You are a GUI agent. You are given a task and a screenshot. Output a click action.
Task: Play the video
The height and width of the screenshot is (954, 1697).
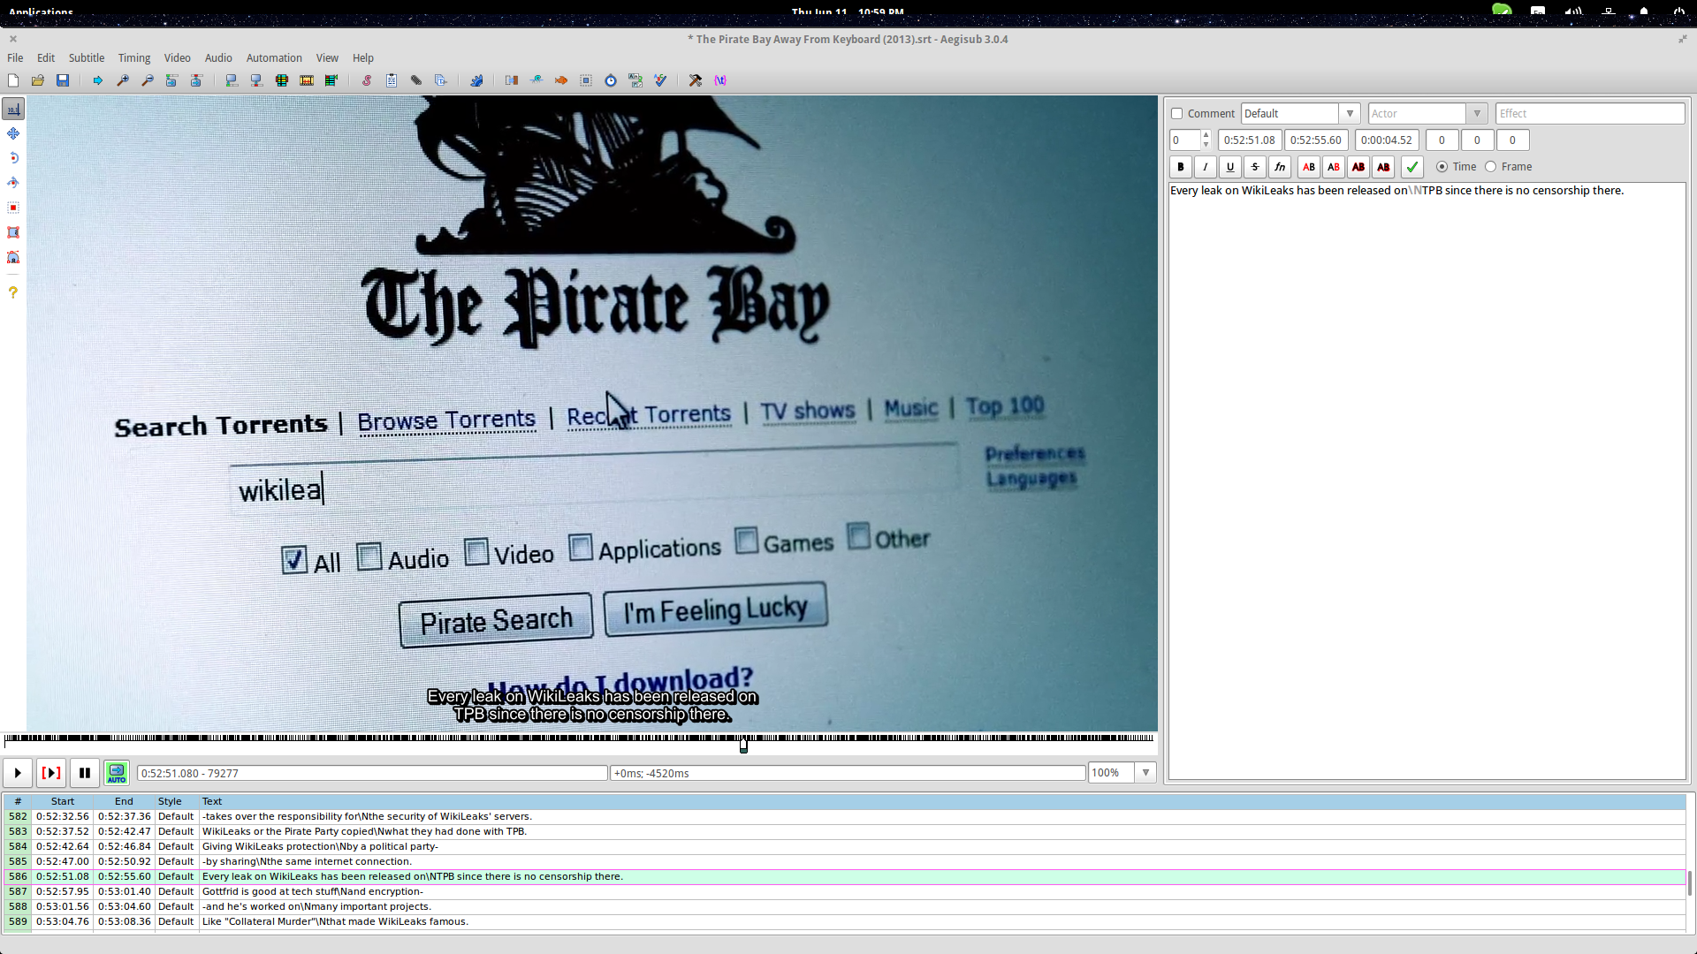(x=18, y=773)
